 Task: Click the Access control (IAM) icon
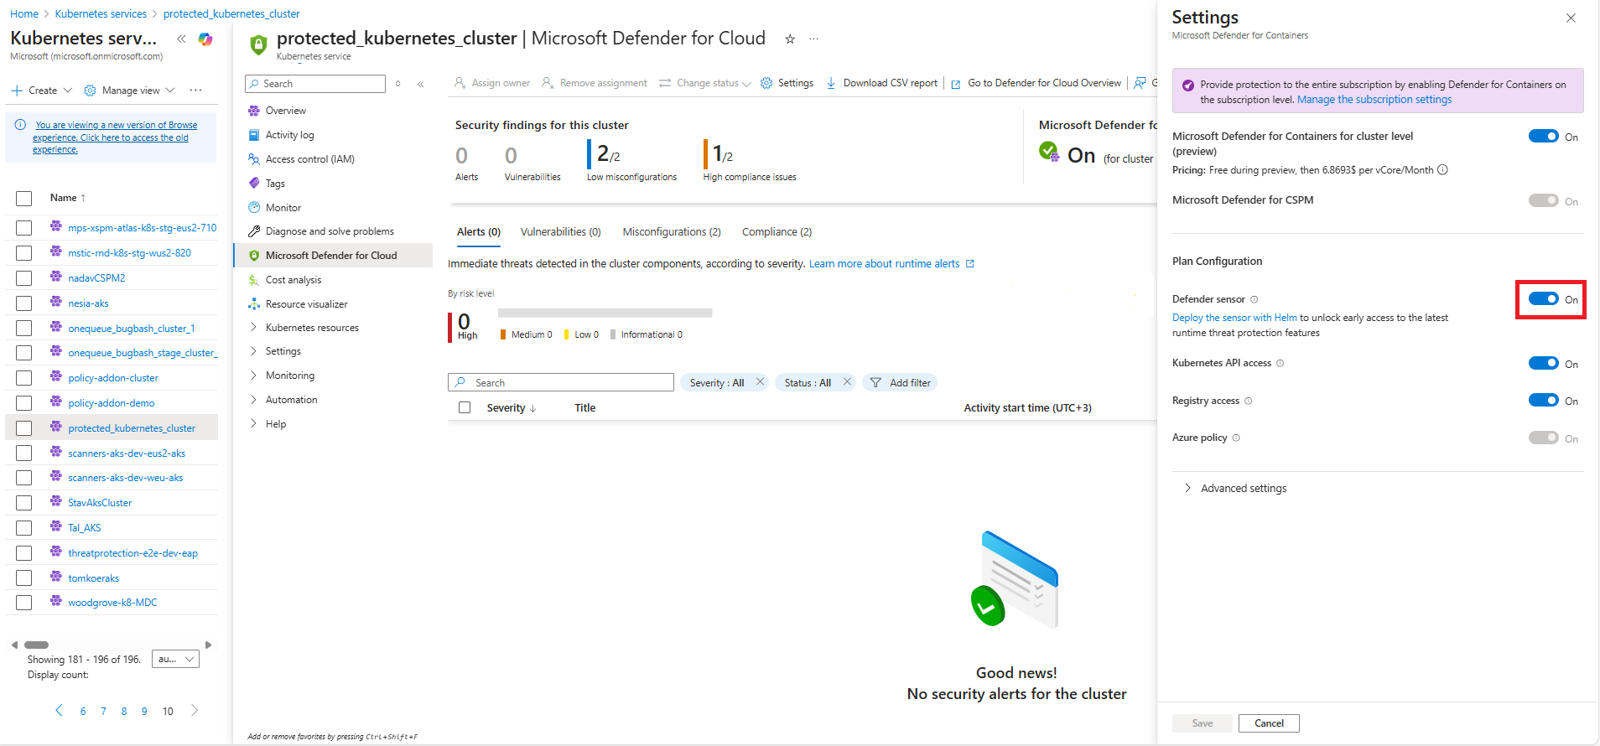point(254,159)
